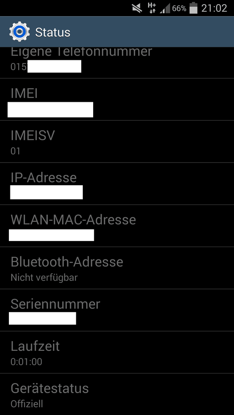Tap the Offiziell device status value
The height and width of the screenshot is (415, 234).
click(x=27, y=404)
